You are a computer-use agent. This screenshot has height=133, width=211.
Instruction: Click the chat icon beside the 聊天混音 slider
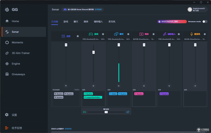point(128,112)
